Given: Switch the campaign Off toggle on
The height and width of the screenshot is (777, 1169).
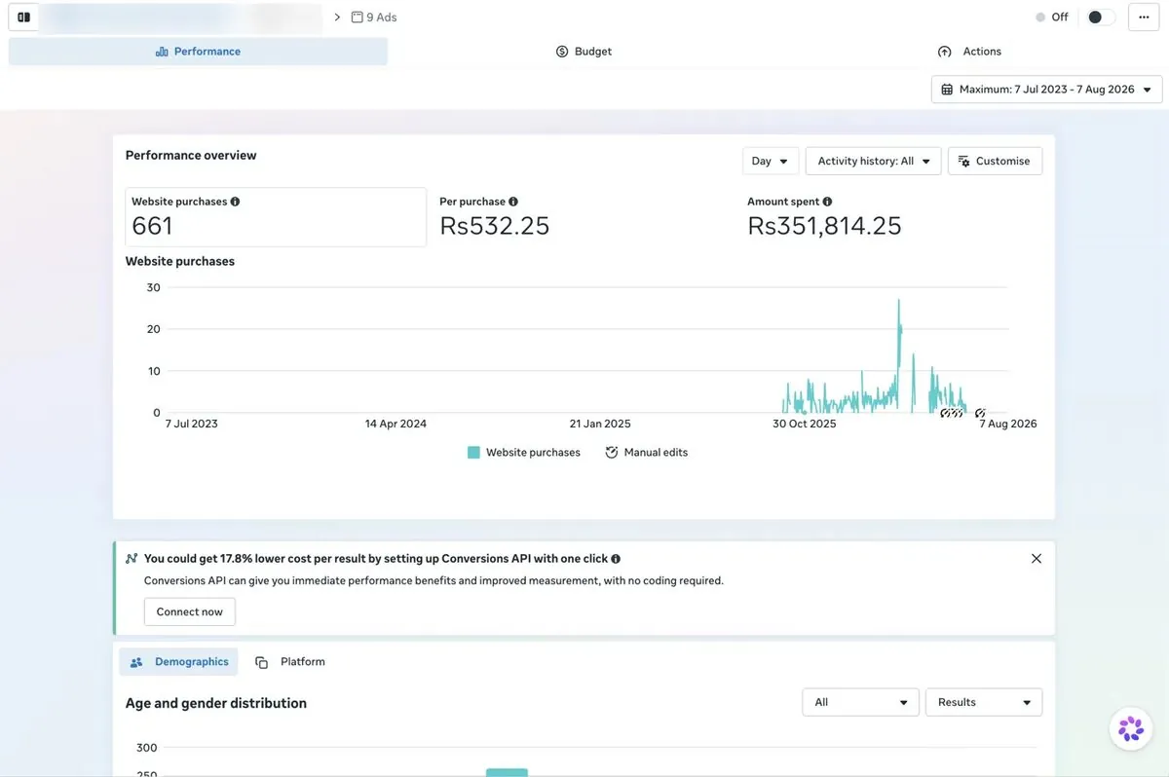Looking at the screenshot, I should (x=1101, y=18).
